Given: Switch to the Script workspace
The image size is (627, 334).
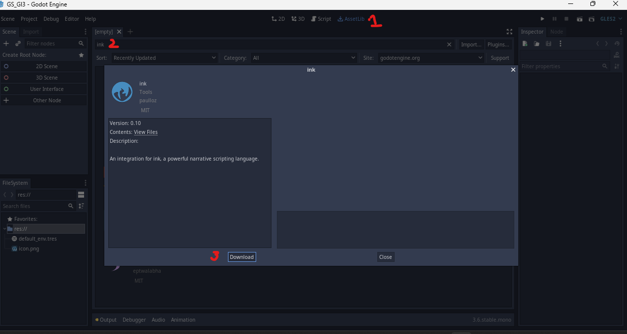Looking at the screenshot, I should (x=321, y=19).
